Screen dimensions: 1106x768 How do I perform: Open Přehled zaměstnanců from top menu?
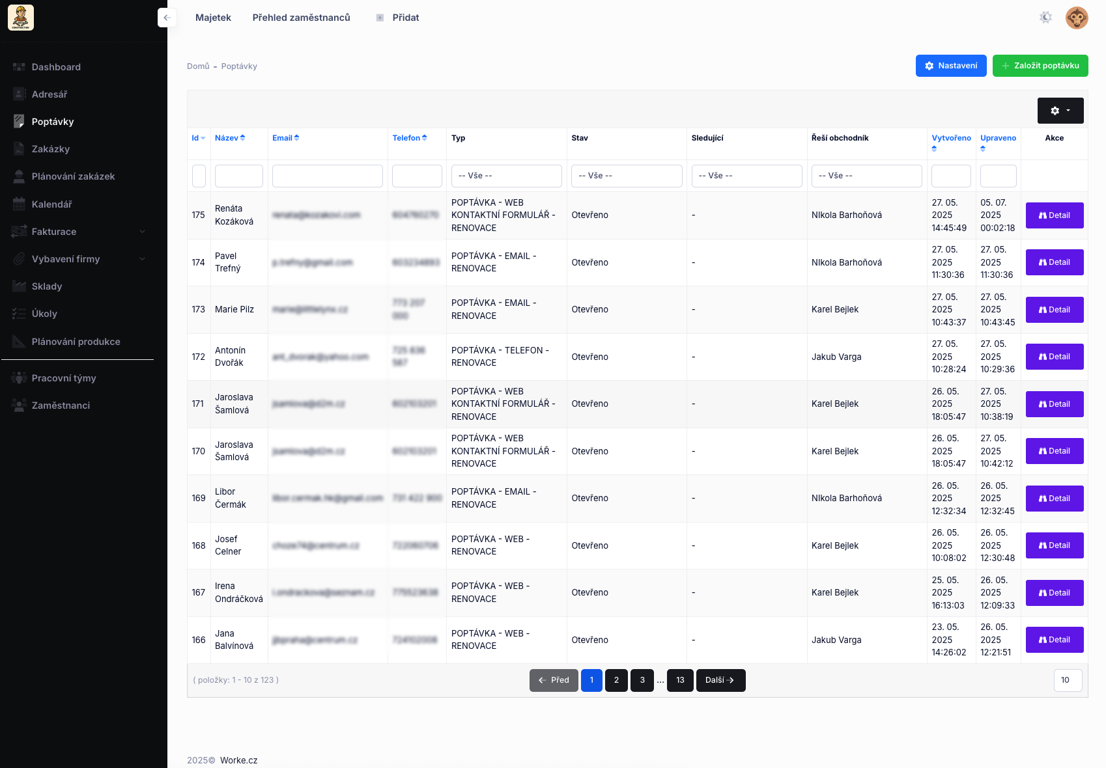point(300,18)
